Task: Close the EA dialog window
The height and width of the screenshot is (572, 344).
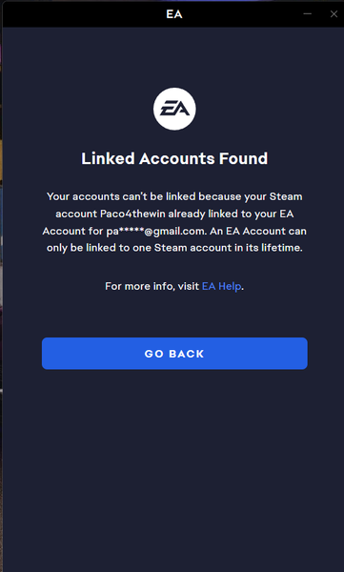Action: [x=334, y=14]
